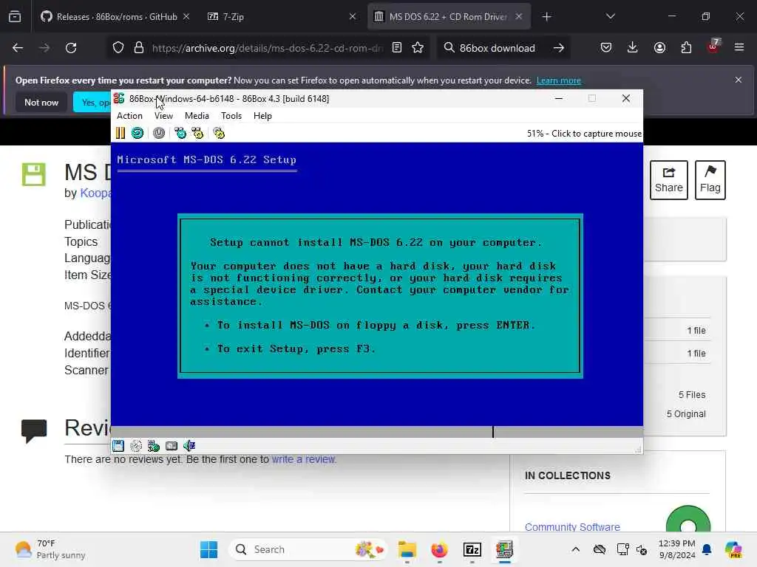The height and width of the screenshot is (567, 757).
Task: Click the write a review link
Action: point(304,459)
